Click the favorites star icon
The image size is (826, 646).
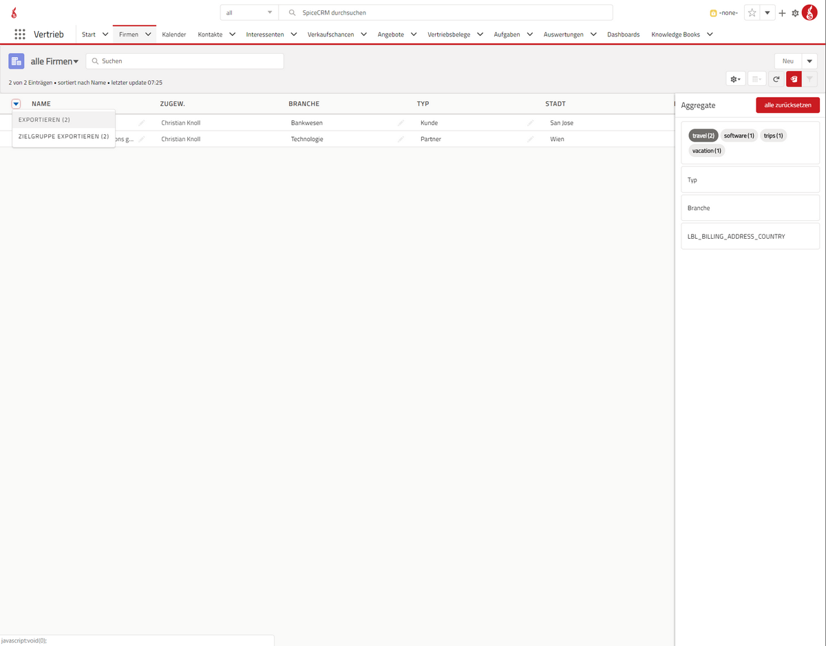tap(752, 13)
